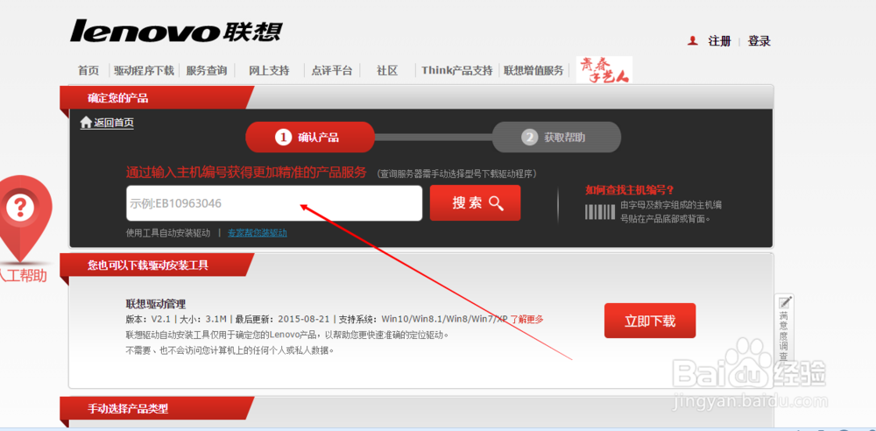
Task: Click the pencil icon on satisfaction survey tab
Action: click(785, 302)
